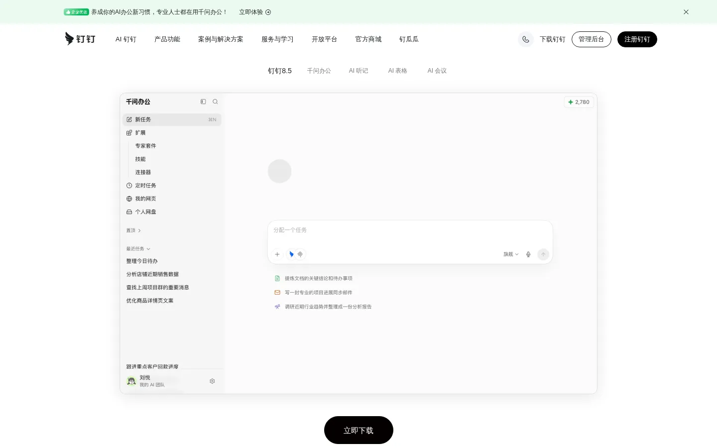The width and height of the screenshot is (717, 448).
Task: Toggle the sidebar collapse icon in 千问办公
Action: tap(203, 102)
